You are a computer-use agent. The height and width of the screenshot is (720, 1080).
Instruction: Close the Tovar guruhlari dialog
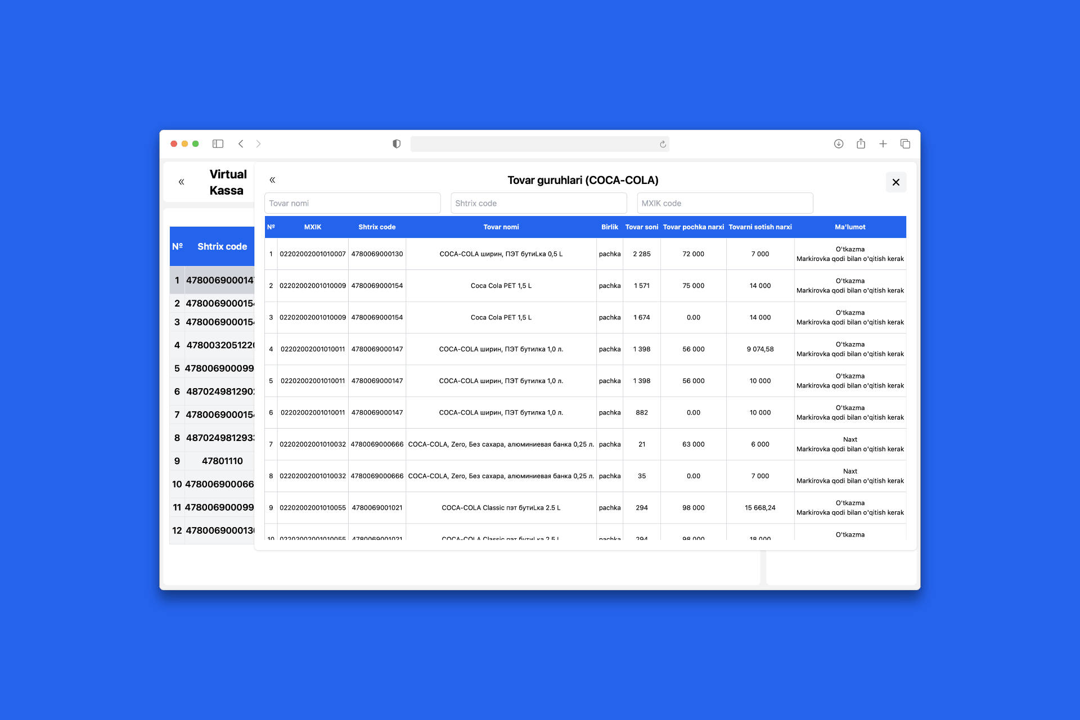point(896,182)
